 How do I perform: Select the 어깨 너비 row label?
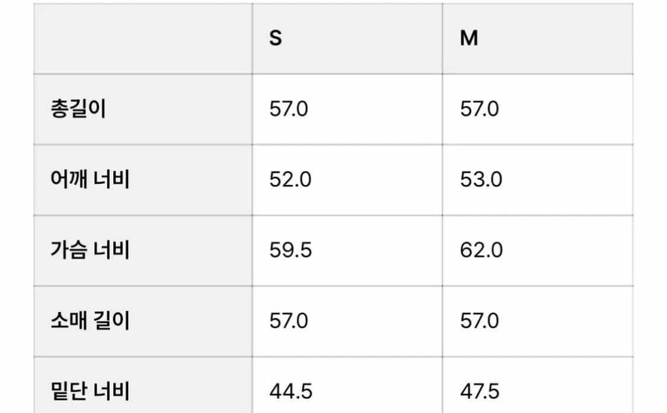pyautogui.click(x=90, y=179)
